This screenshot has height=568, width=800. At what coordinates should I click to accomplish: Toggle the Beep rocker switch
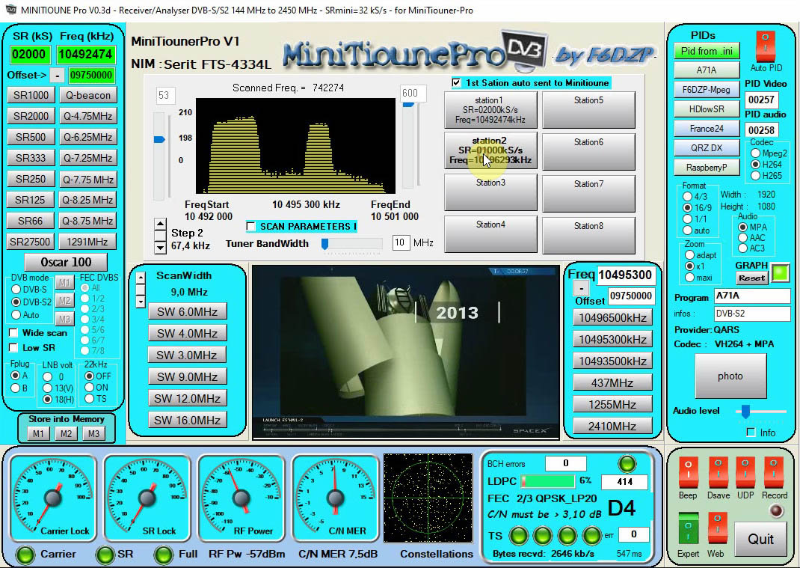coord(688,472)
